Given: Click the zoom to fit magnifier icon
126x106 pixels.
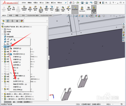Looking at the screenshot, I should point(68,16).
